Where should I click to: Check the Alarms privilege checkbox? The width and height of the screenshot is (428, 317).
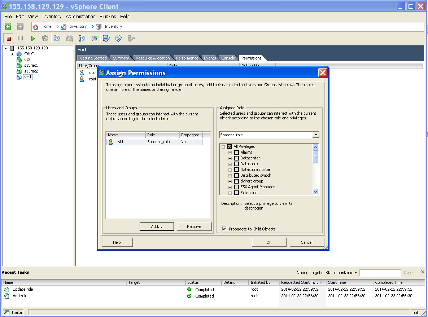click(x=237, y=153)
